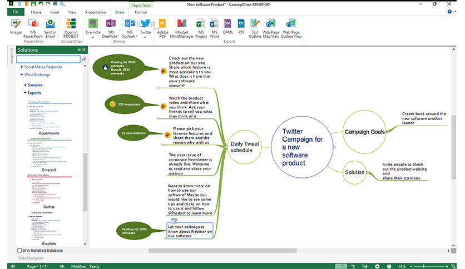Pin the Solutions panel
Image resolution: width=465 pixels, height=269 pixels.
pyautogui.click(x=79, y=50)
